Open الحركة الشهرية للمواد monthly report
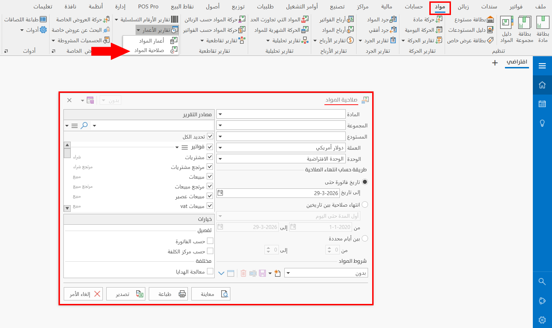Image resolution: width=552 pixels, height=328 pixels. click(x=281, y=30)
